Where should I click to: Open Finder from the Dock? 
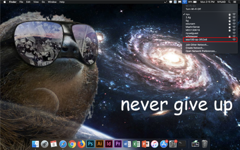(35, 144)
